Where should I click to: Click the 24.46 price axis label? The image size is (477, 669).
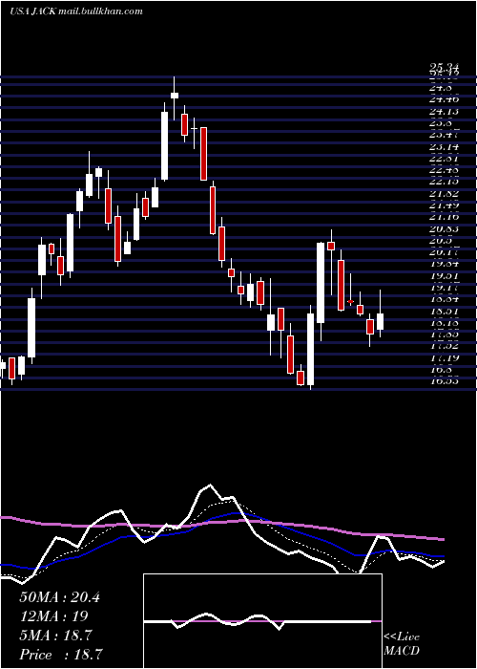click(x=444, y=99)
